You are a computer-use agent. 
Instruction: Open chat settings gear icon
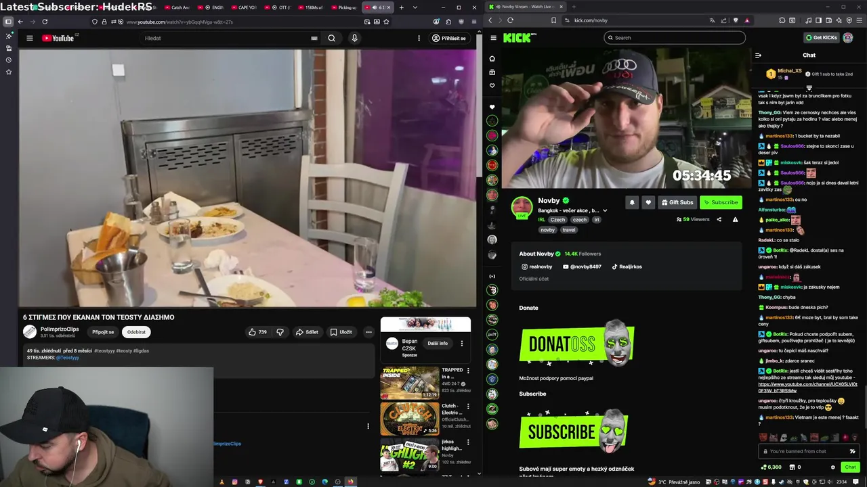coord(833,467)
